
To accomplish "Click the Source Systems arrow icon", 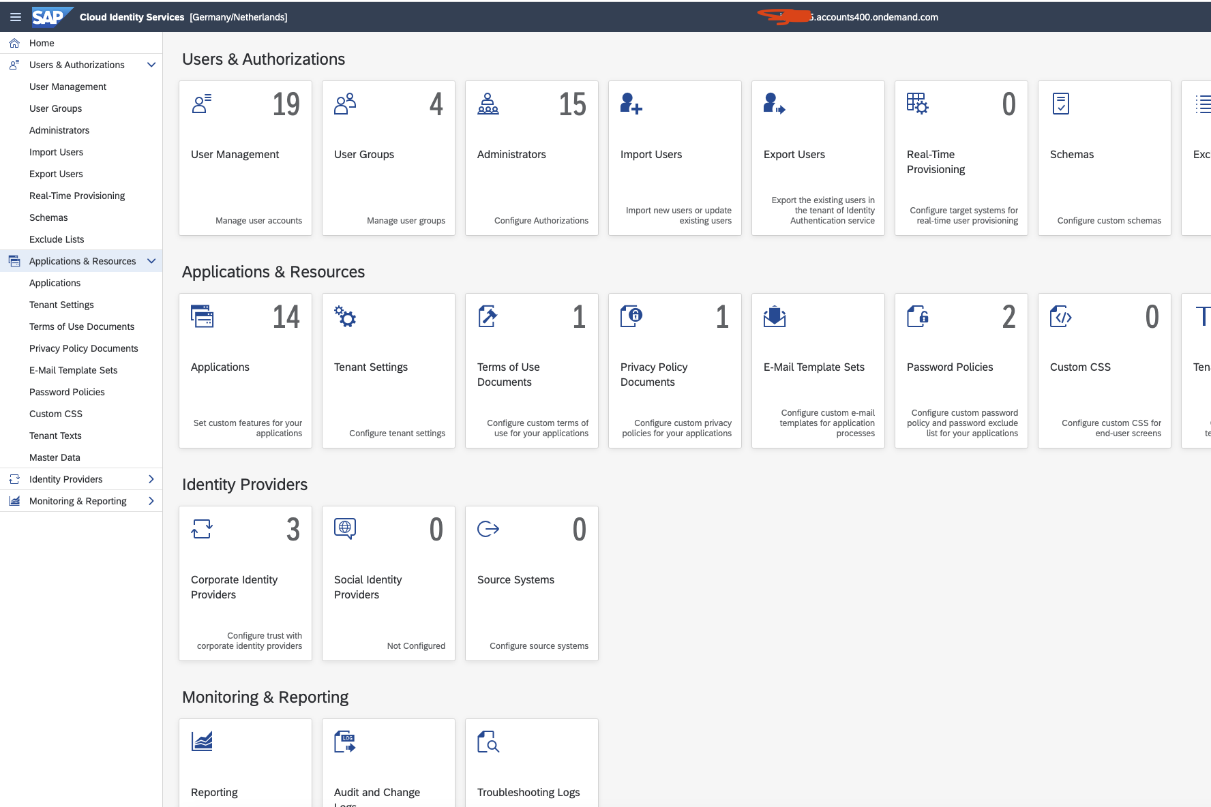I will [x=488, y=529].
